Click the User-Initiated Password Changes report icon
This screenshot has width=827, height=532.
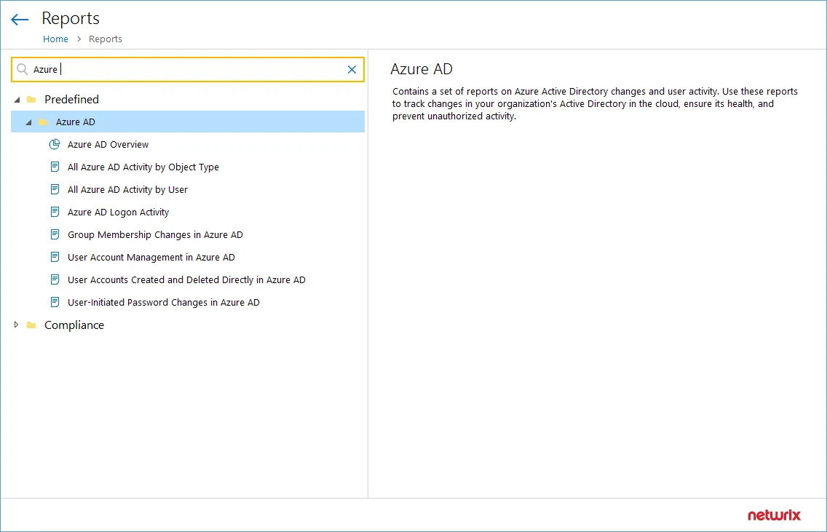55,302
